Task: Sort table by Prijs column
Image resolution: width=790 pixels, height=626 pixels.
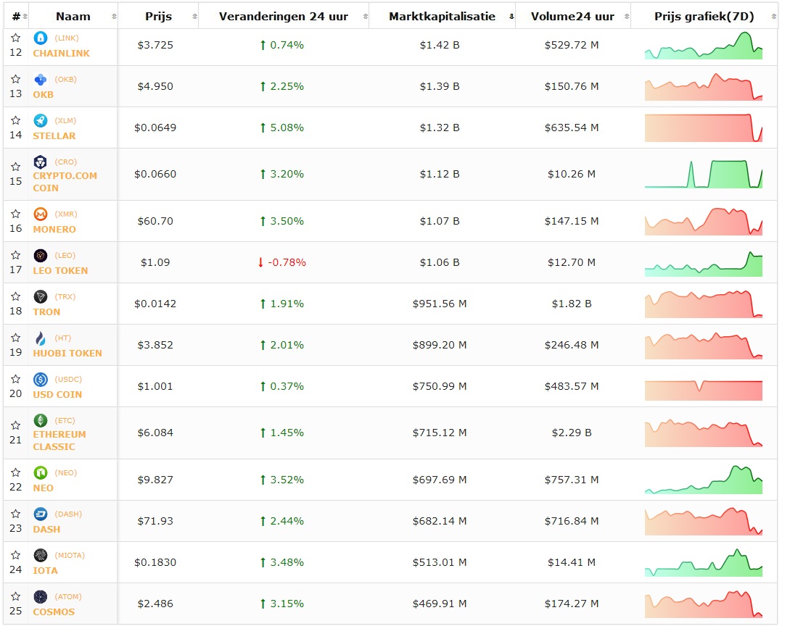Action: point(158,17)
